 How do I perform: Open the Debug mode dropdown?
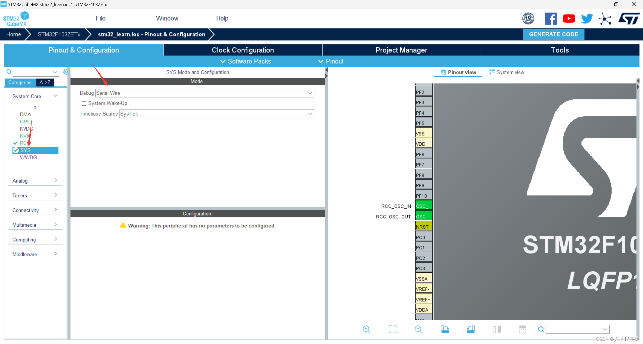[x=205, y=93]
